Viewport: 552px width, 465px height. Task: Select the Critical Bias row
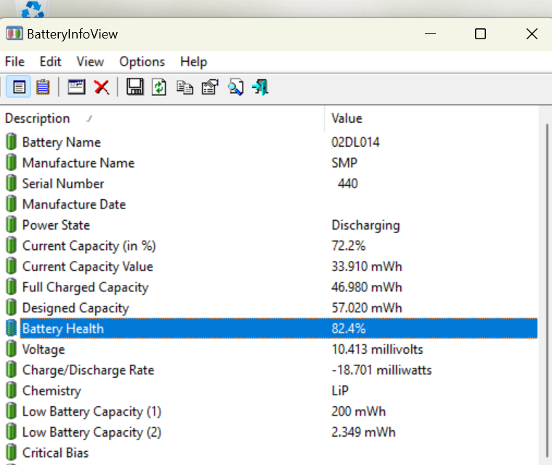pyautogui.click(x=269, y=453)
